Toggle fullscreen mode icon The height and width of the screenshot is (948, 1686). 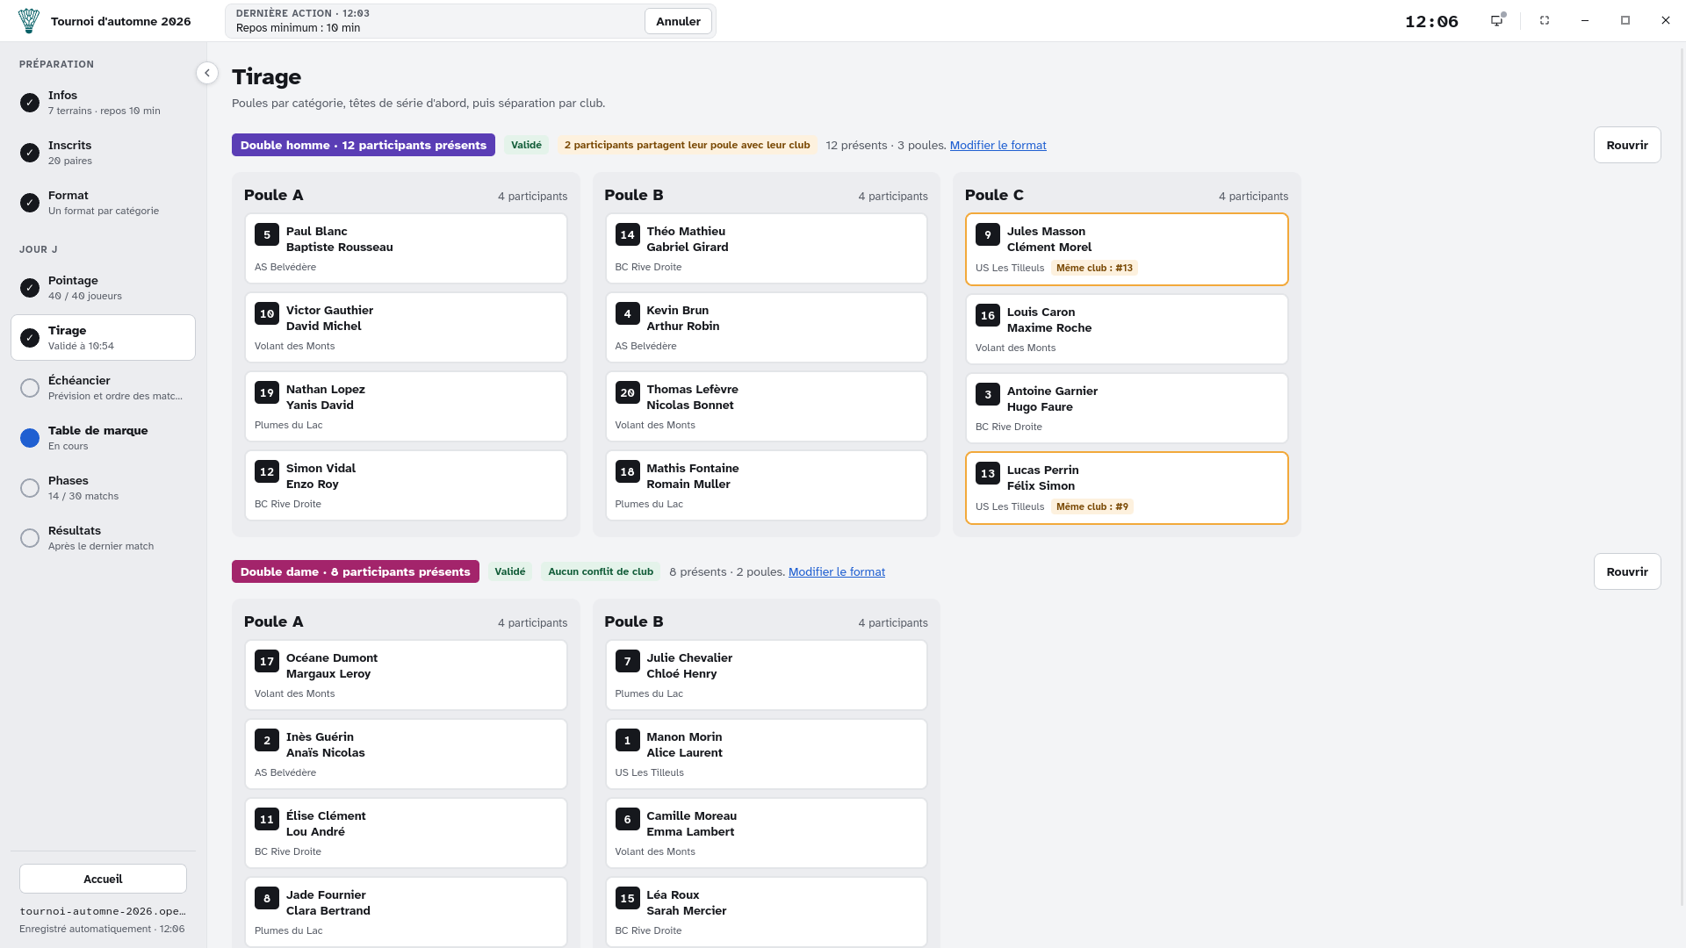click(x=1545, y=20)
